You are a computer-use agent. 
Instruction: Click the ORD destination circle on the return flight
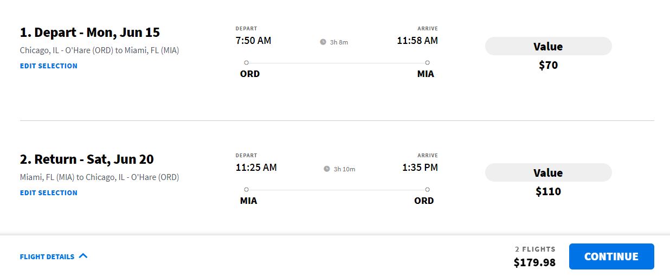click(x=427, y=189)
